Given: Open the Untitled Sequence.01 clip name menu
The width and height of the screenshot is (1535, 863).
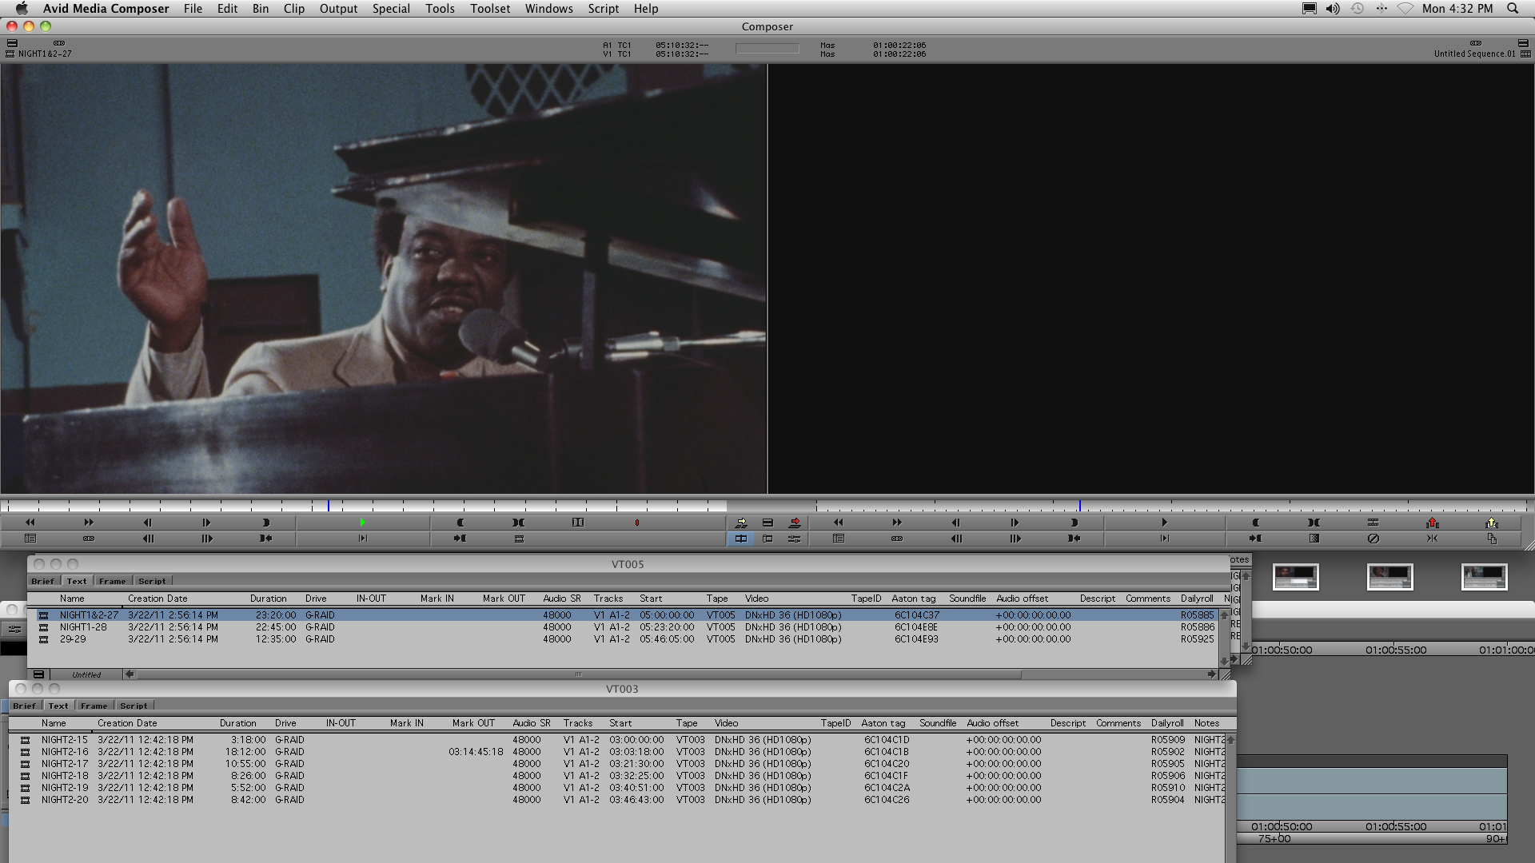Looking at the screenshot, I should coord(1474,54).
